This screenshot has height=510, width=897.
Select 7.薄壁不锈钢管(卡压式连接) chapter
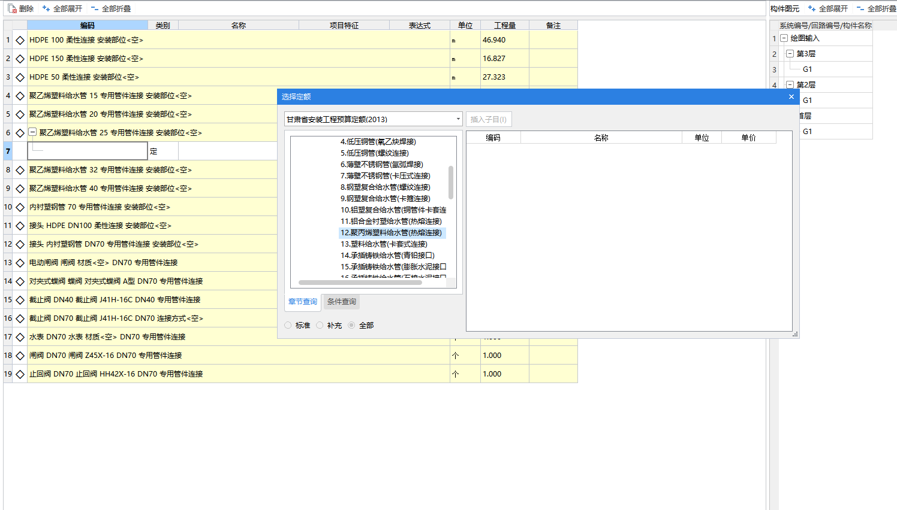click(x=386, y=176)
